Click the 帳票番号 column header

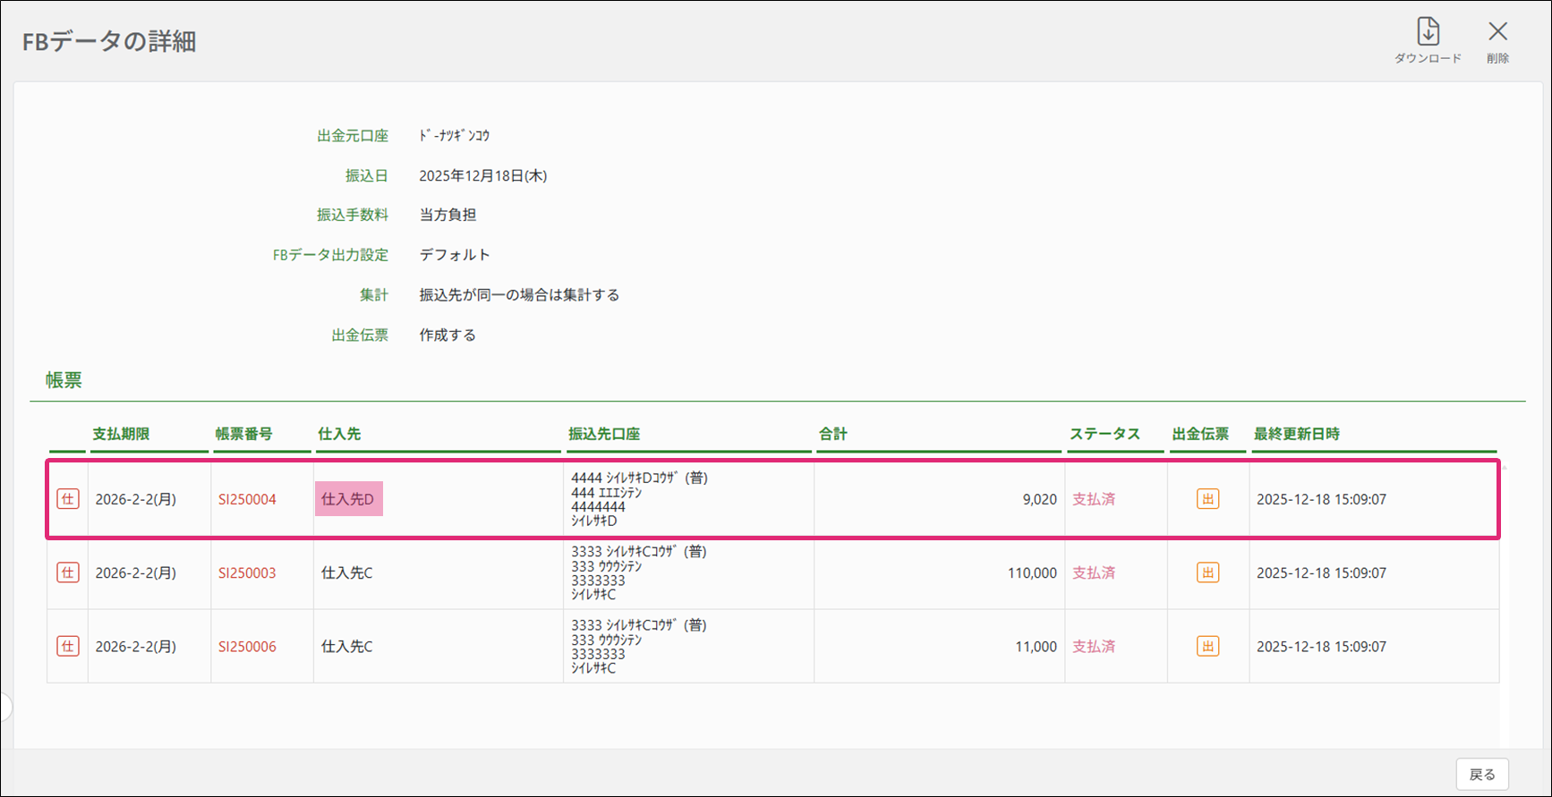pos(243,434)
